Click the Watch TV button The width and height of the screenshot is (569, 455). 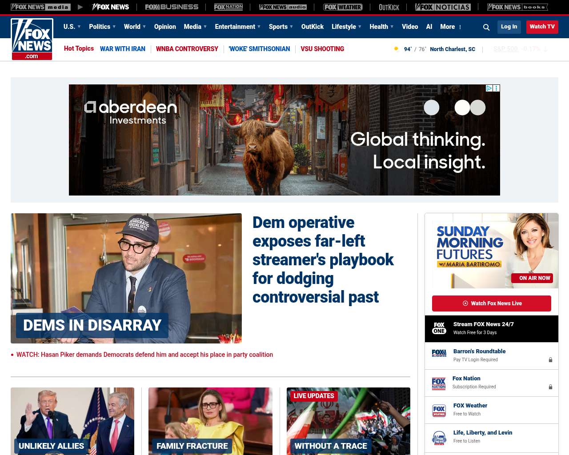542,27
